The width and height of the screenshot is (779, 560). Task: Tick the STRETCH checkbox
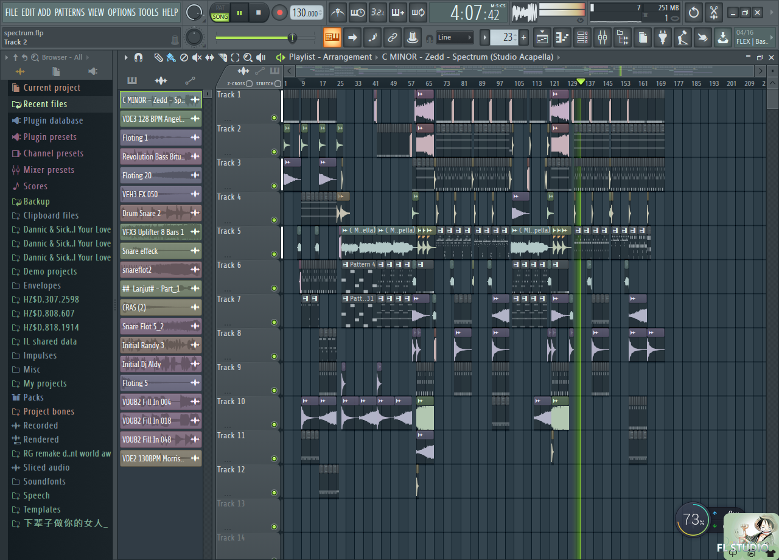(278, 83)
